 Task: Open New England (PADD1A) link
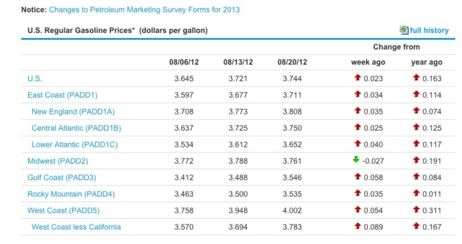coord(73,111)
